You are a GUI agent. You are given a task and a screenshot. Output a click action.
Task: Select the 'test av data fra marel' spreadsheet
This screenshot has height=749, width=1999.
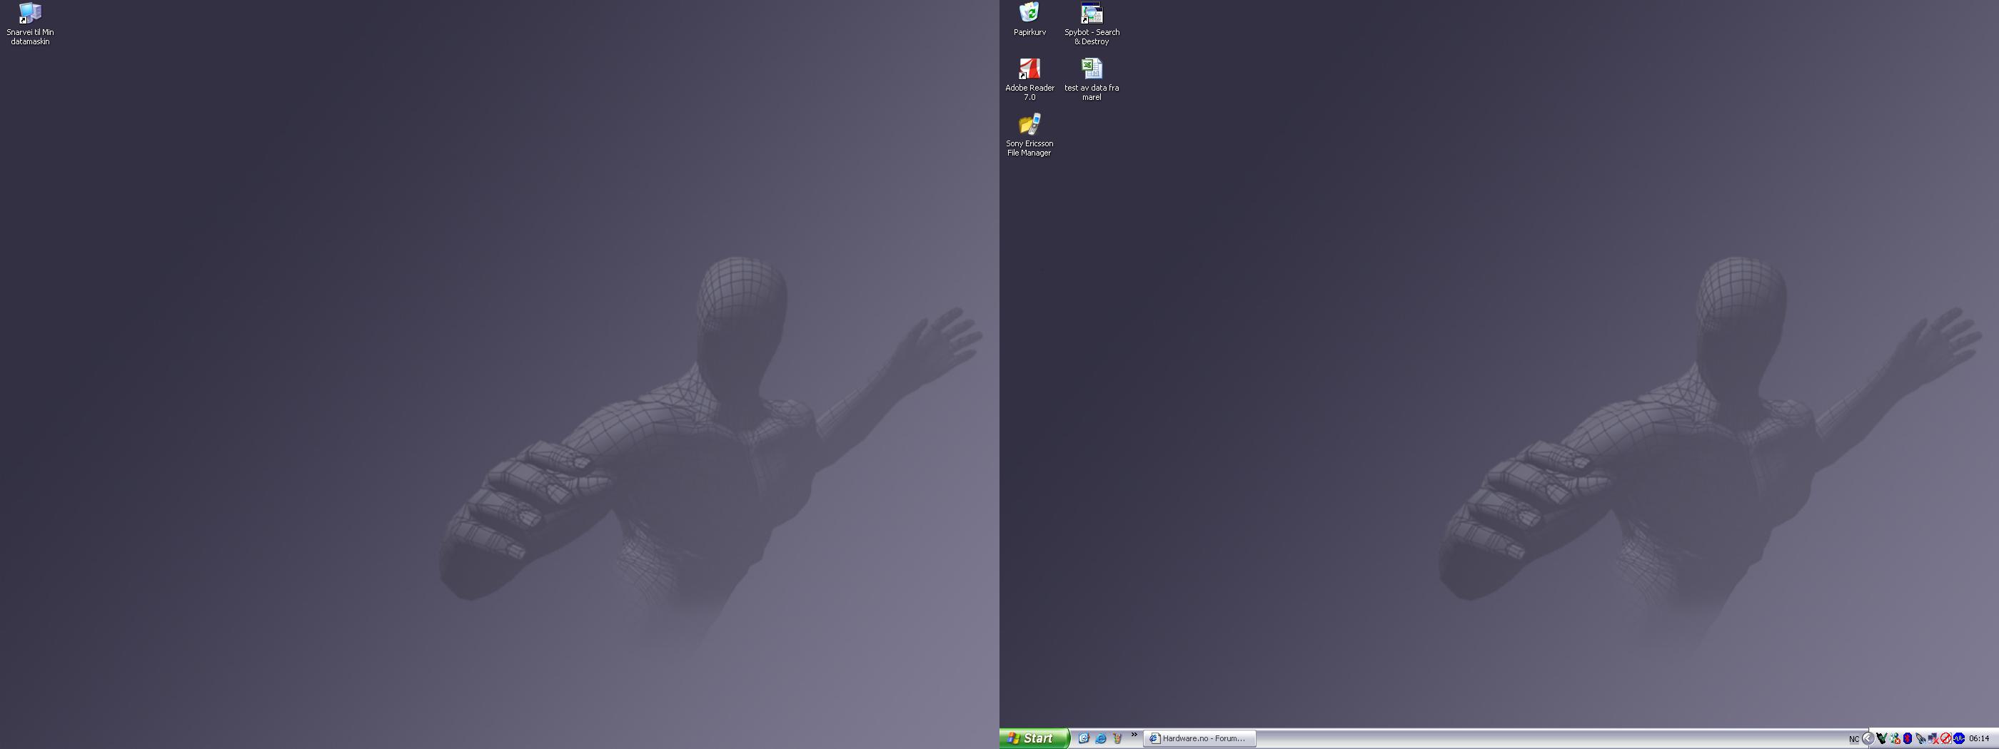click(1092, 79)
